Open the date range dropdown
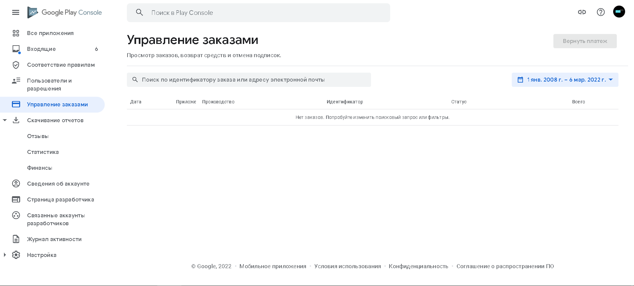 [565, 80]
